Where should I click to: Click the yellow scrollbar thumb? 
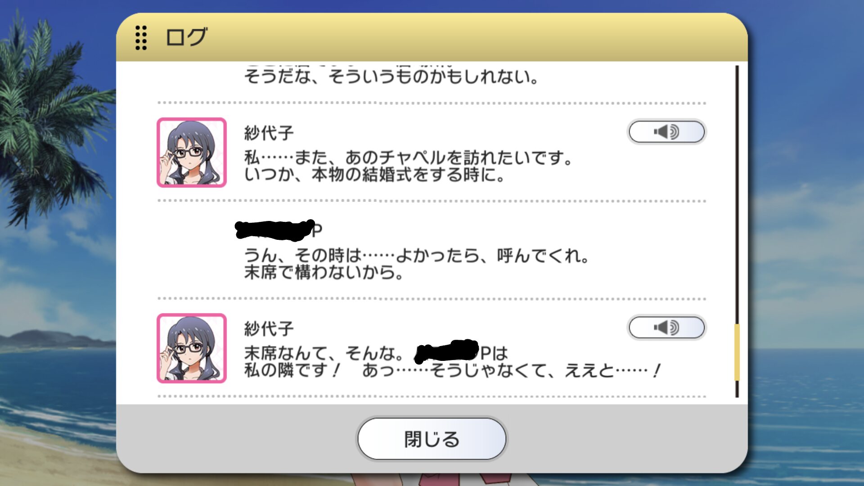(x=737, y=352)
